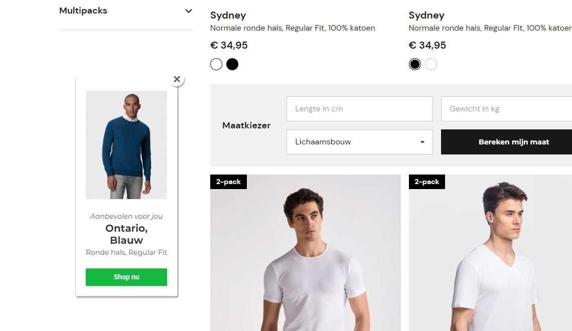Select white swatch on first Sydney shirt
Screen dimensions: 572x331
coord(216,64)
